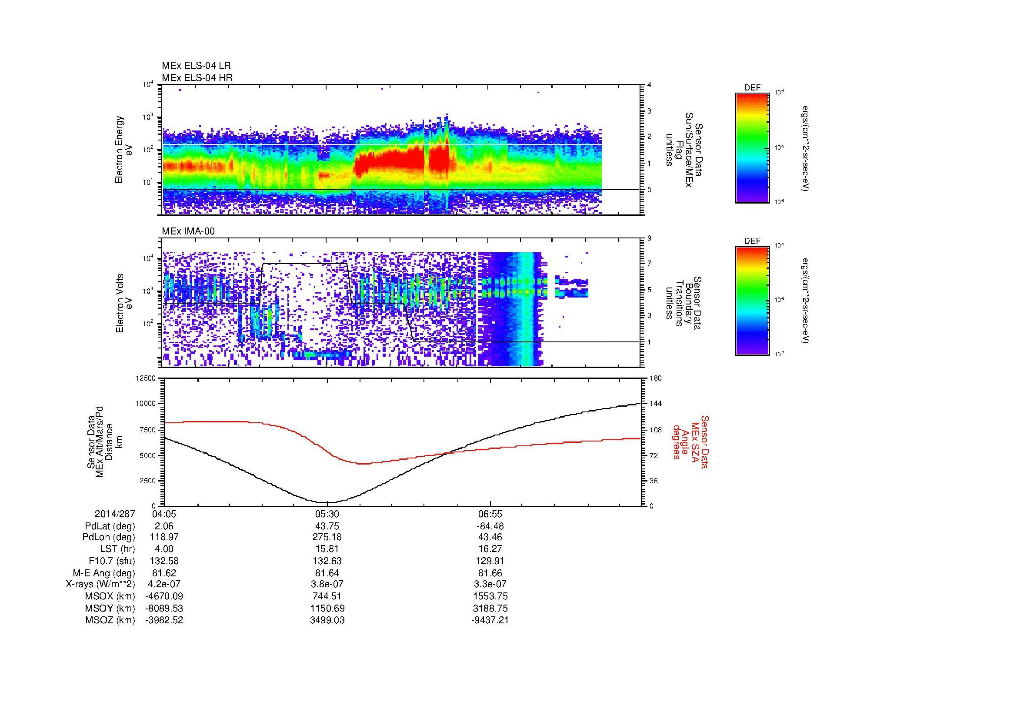Click the 'Boundary Transitions unitless' axis label
Viewport: 1017px width, 719px height.
pyautogui.click(x=683, y=304)
